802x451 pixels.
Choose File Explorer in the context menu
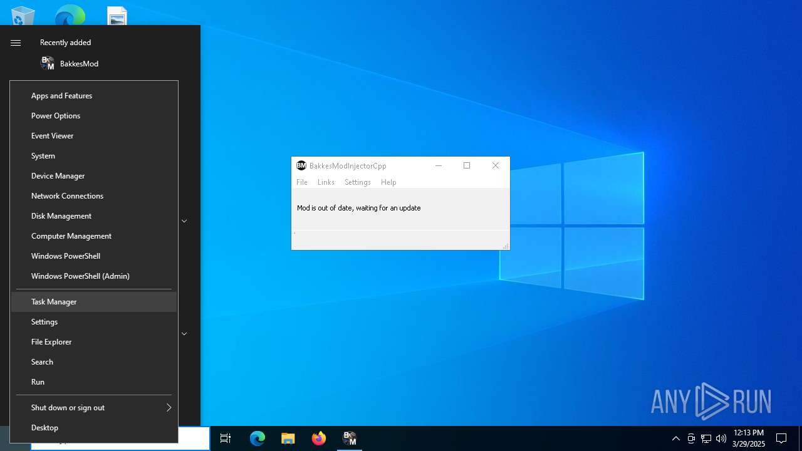click(x=94, y=342)
